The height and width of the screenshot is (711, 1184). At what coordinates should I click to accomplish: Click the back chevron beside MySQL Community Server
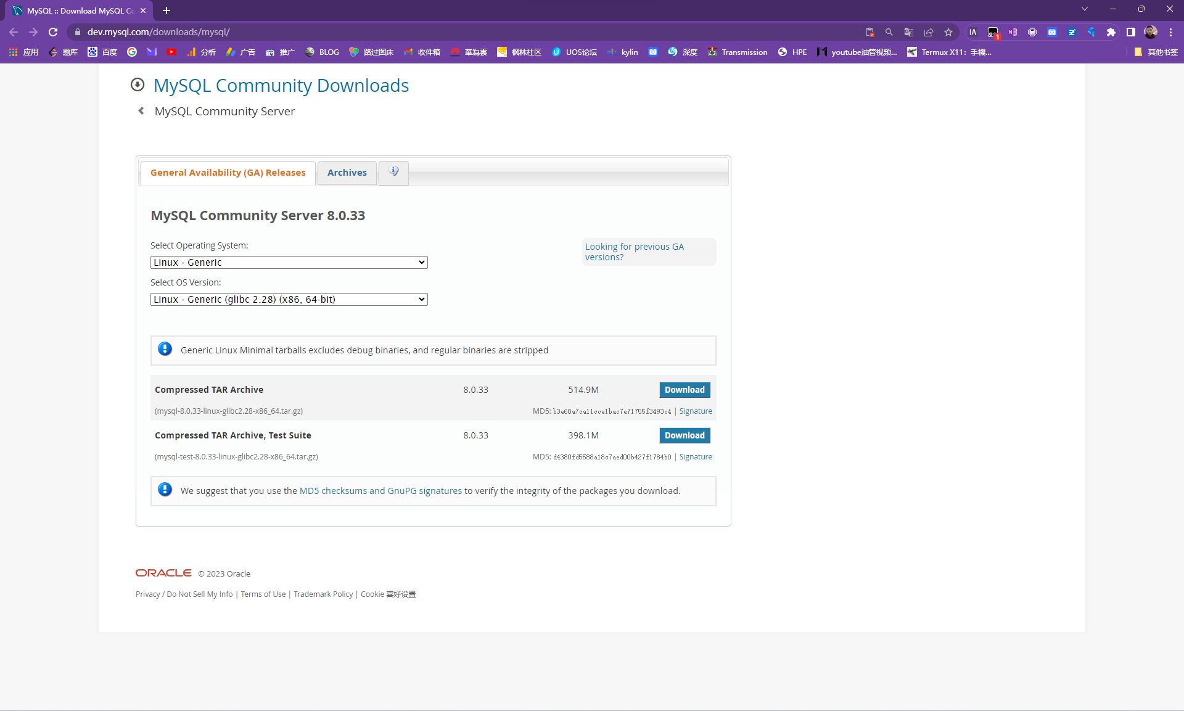141,111
